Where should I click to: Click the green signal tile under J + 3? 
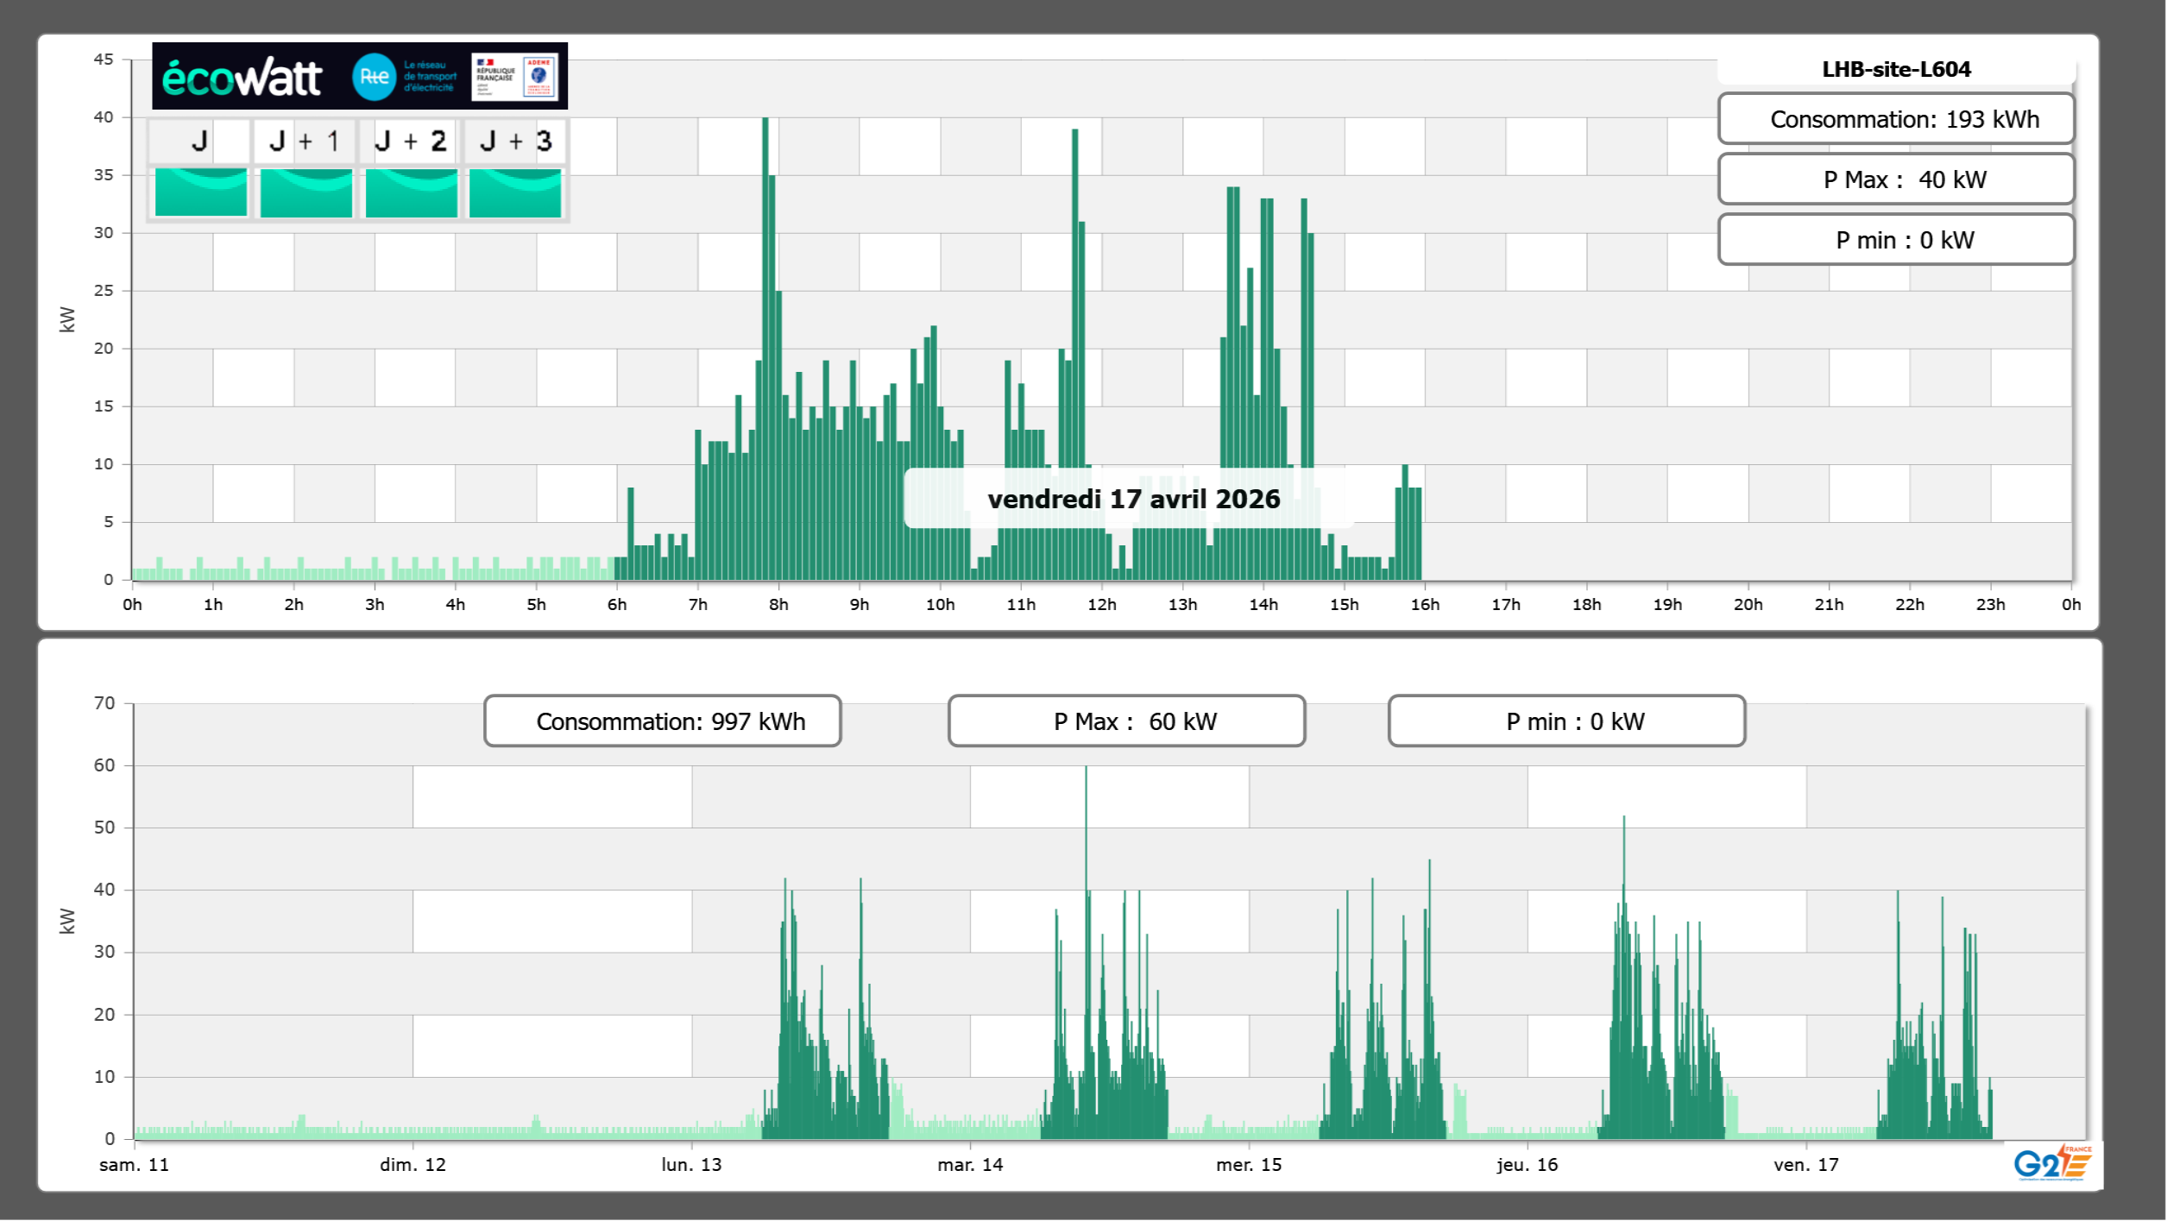pos(515,192)
